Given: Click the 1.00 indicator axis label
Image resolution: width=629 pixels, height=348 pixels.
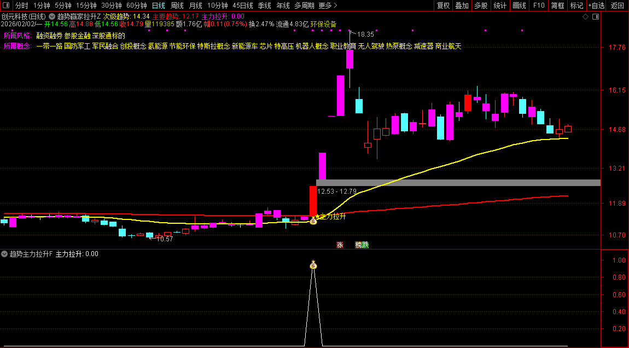Looking at the screenshot, I should (619, 260).
